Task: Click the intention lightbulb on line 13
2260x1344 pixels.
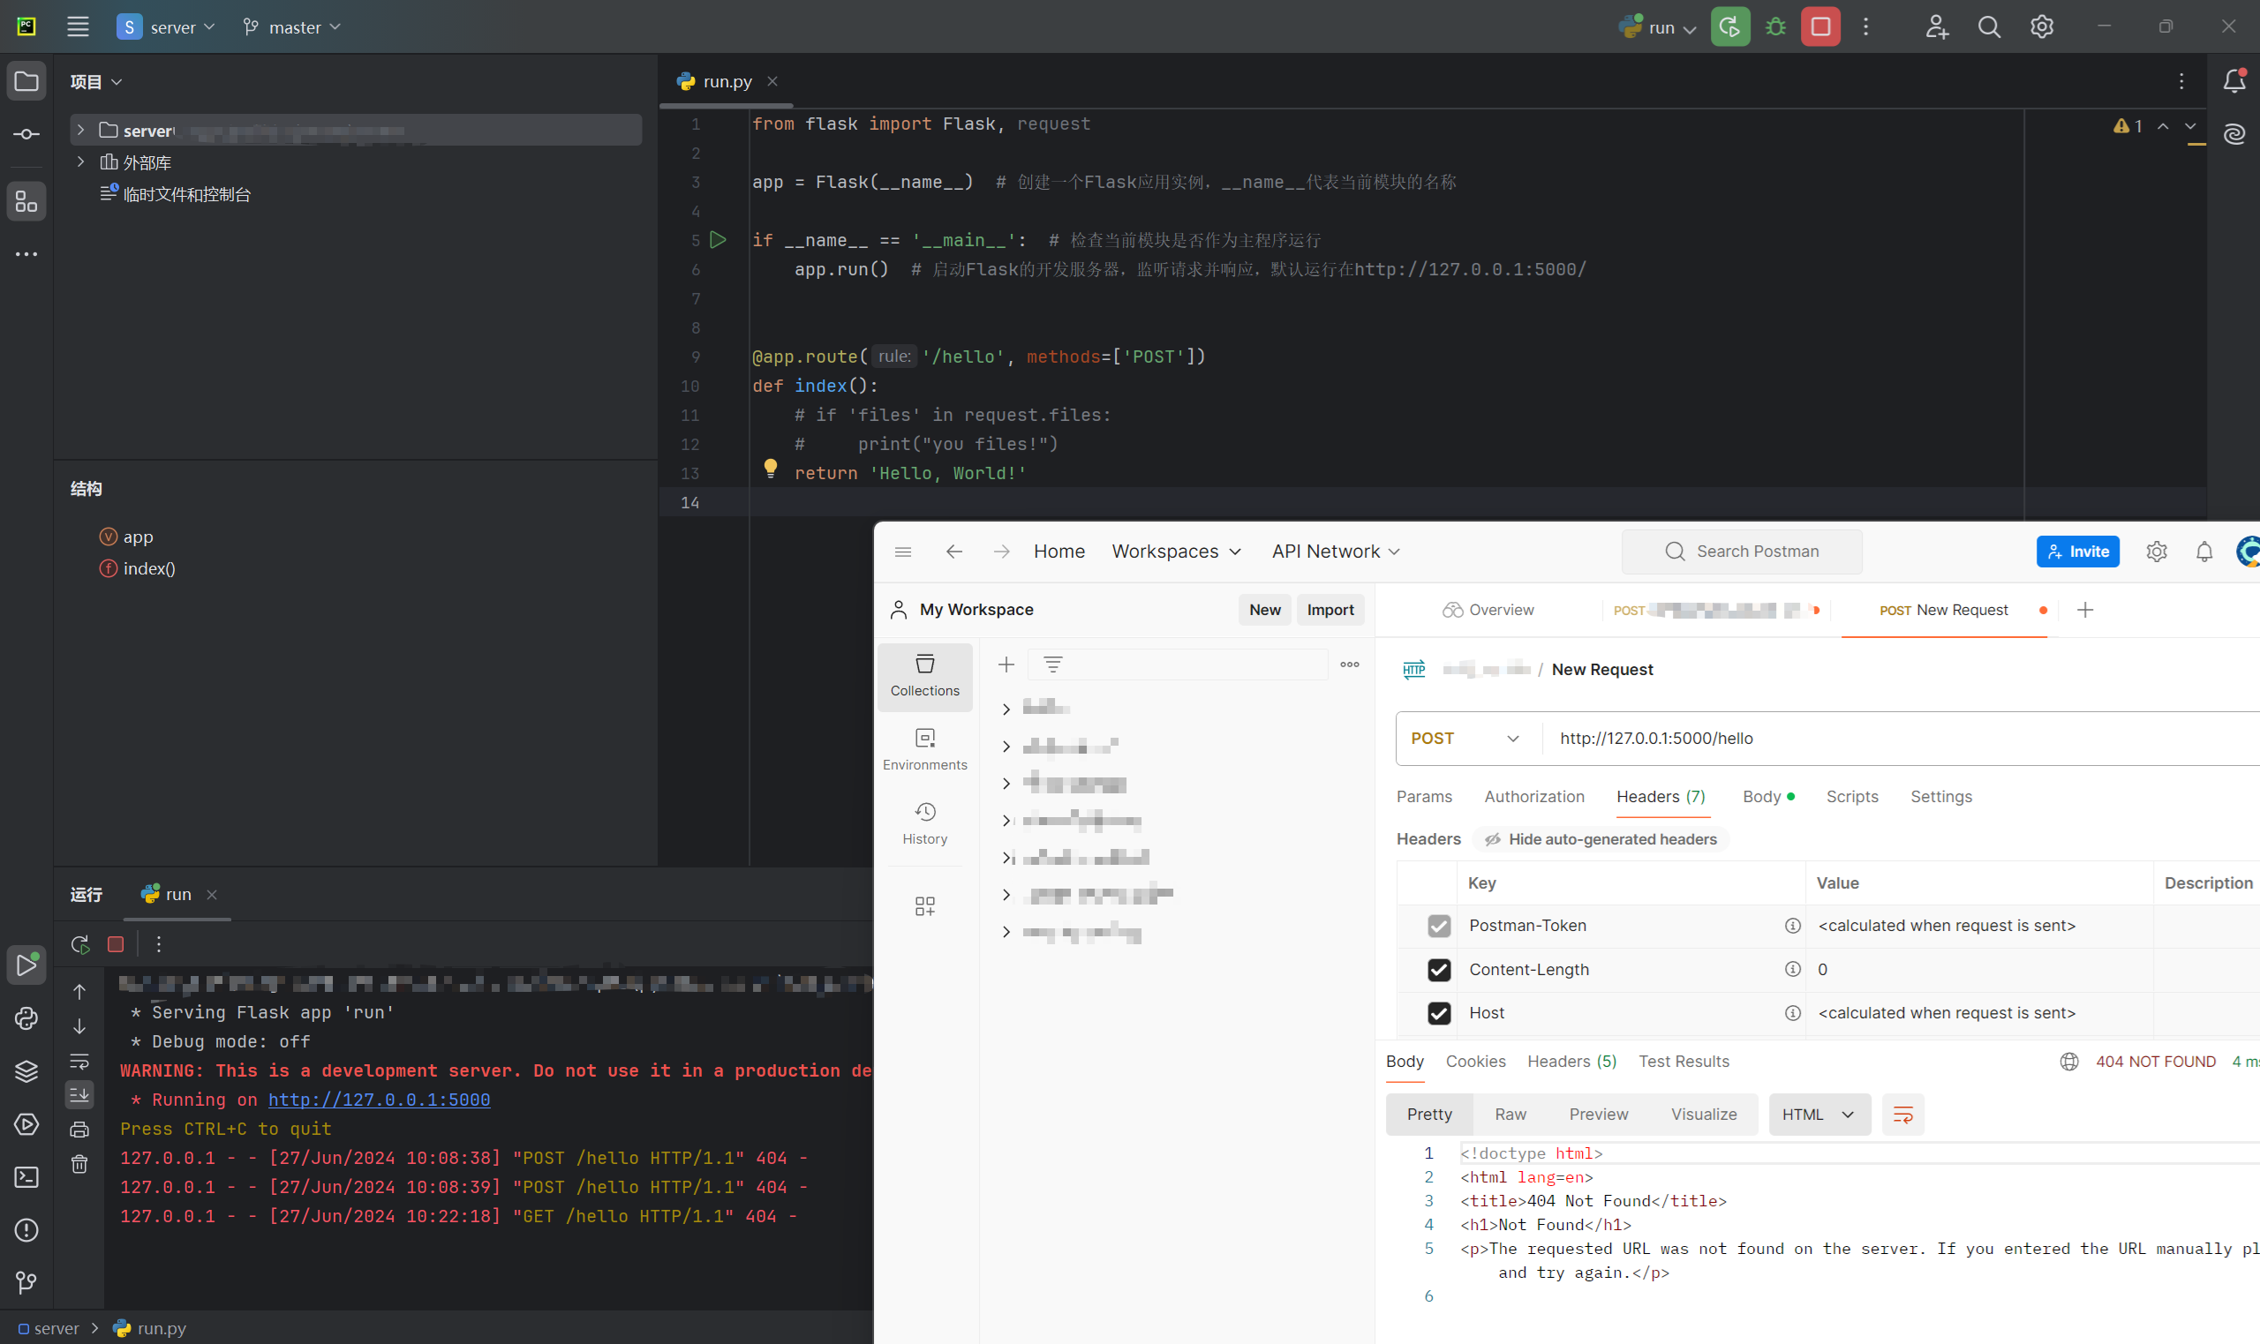Action: point(770,469)
